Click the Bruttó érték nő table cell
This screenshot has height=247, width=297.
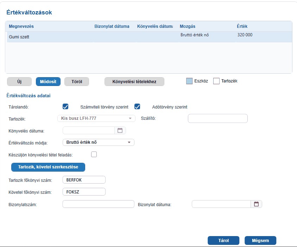195,35
